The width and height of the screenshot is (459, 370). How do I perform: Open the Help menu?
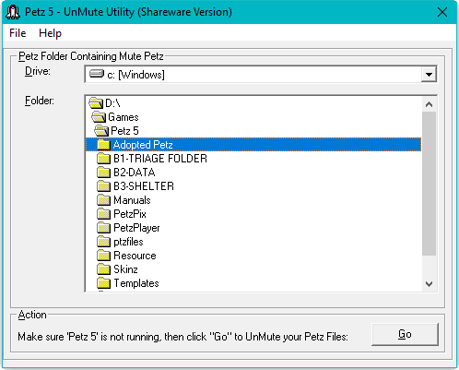(50, 33)
